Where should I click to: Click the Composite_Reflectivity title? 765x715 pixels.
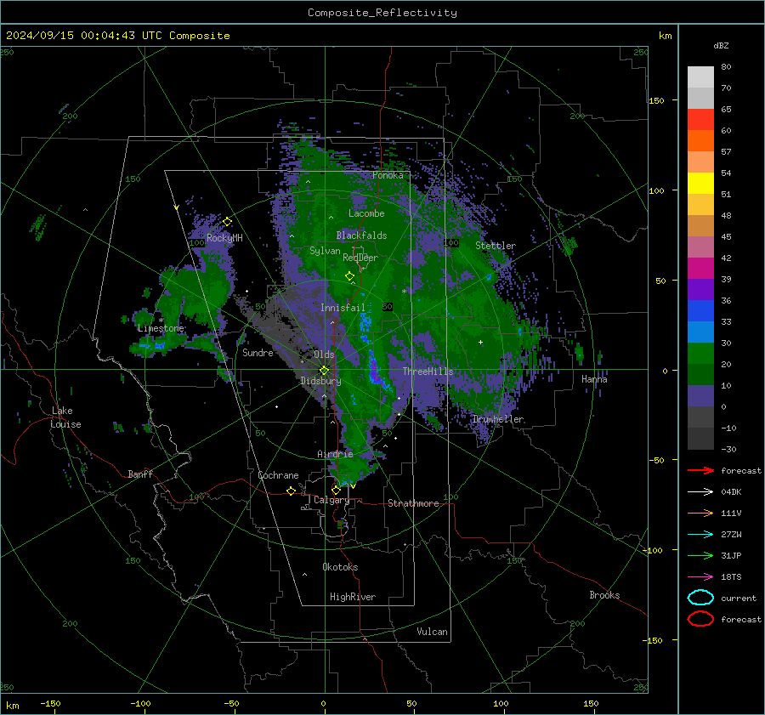[382, 13]
